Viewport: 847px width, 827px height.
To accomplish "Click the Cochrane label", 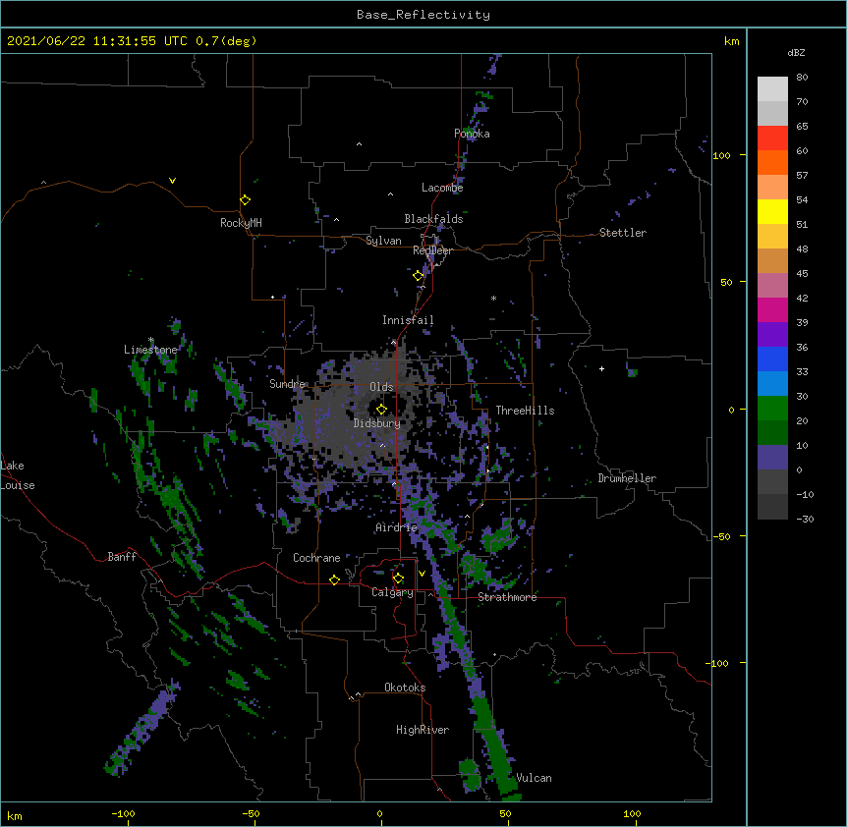I will coord(316,558).
